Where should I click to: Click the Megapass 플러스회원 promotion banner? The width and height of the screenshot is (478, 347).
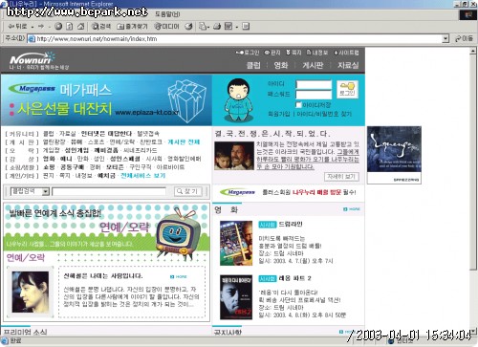pos(288,192)
